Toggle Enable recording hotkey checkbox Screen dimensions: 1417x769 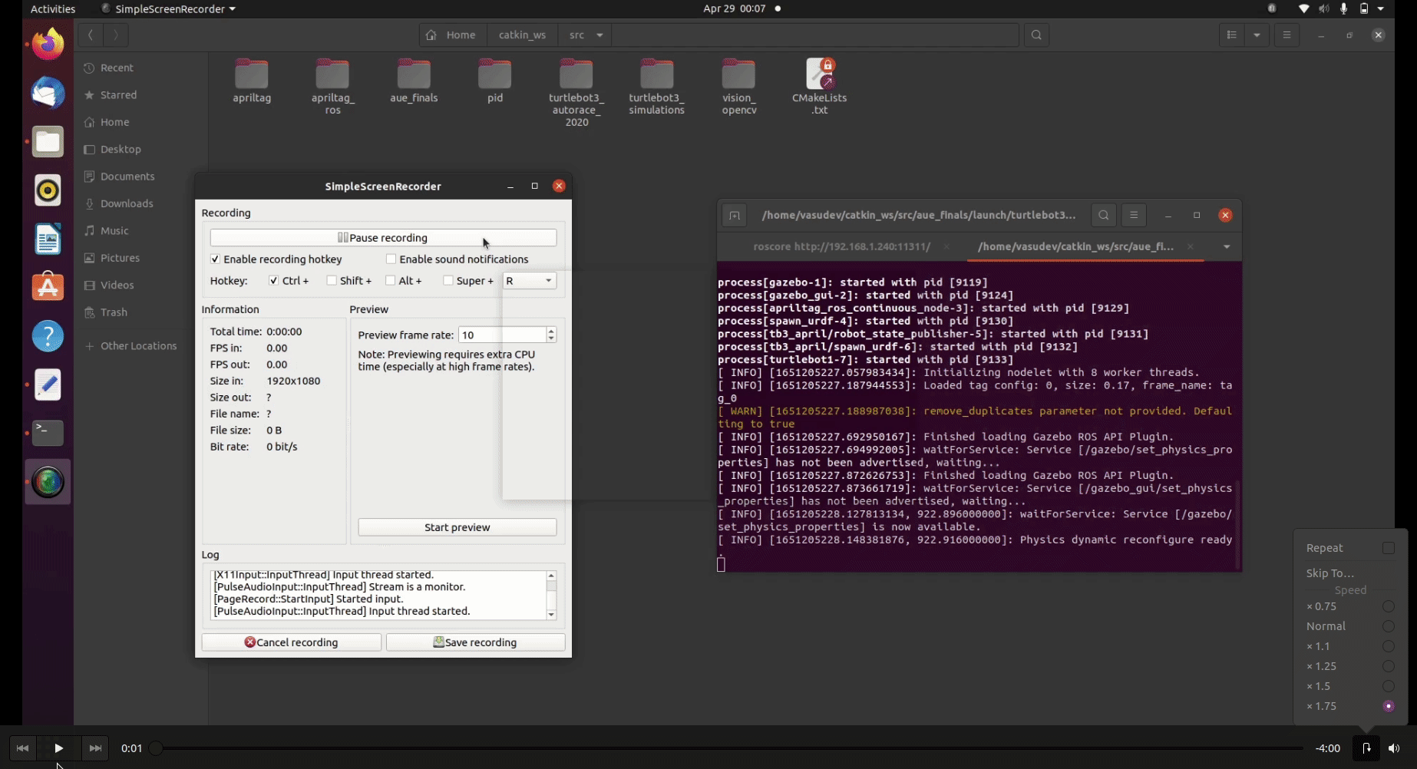215,259
